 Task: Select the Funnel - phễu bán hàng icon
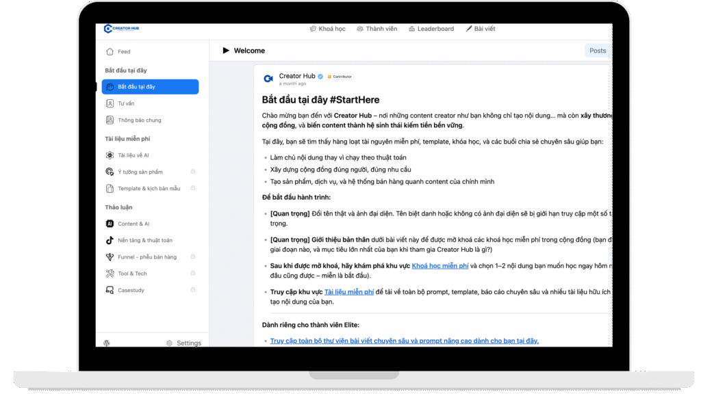(x=110, y=257)
